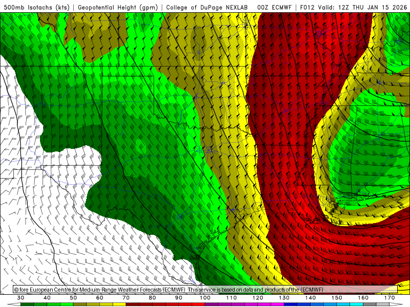Click the '170' legend value
The width and height of the screenshot is (410, 307).
[389, 298]
